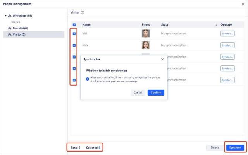248x155 pixels.
Task: Click Confirm in the Synchronize dialog
Action: click(x=156, y=93)
